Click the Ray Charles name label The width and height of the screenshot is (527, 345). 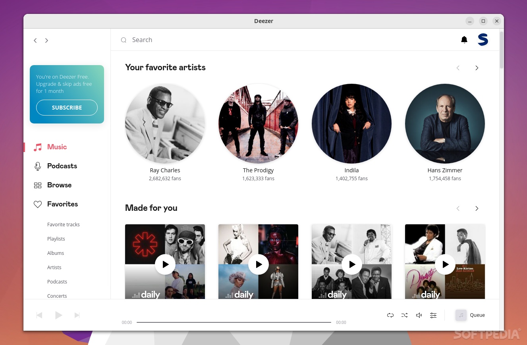(x=165, y=170)
